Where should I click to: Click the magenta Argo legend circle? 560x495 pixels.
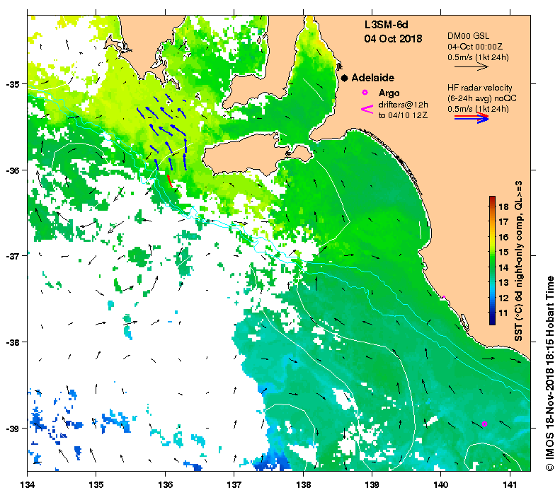point(365,93)
